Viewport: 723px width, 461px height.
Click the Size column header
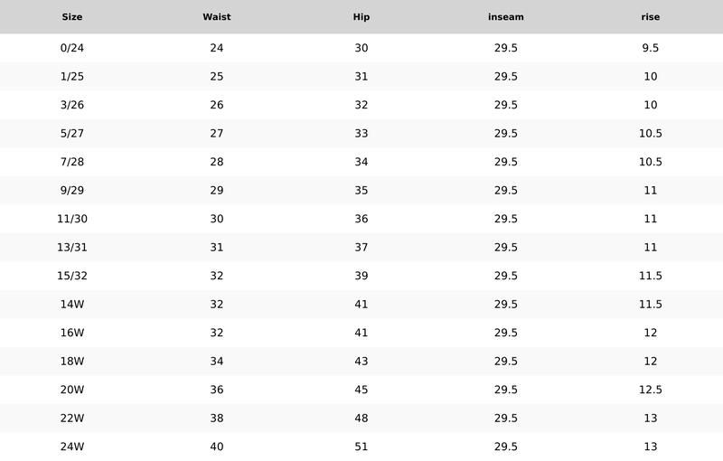[x=72, y=17]
